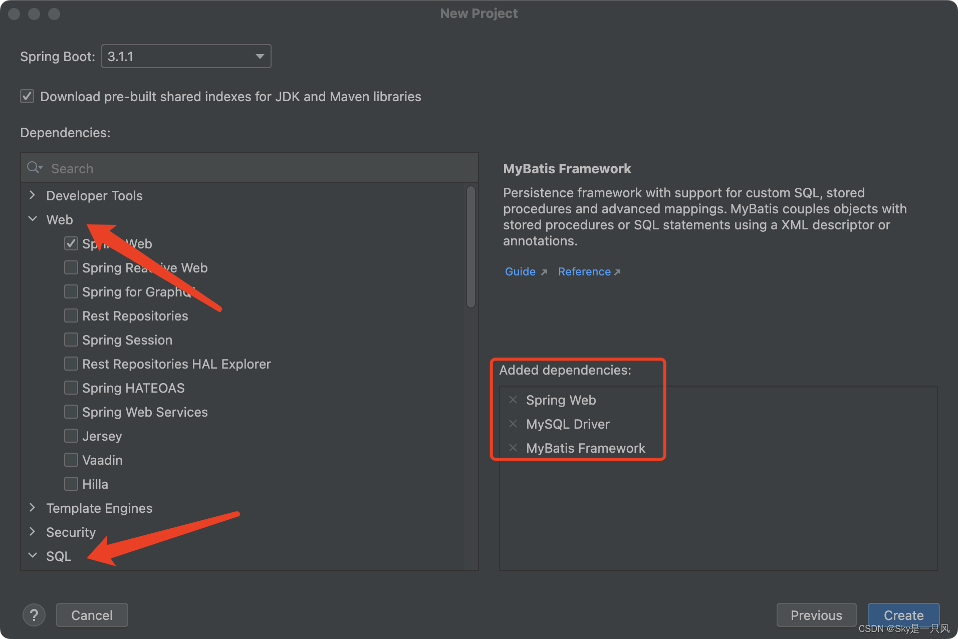Expand the Security category
The height and width of the screenshot is (639, 958).
point(33,532)
